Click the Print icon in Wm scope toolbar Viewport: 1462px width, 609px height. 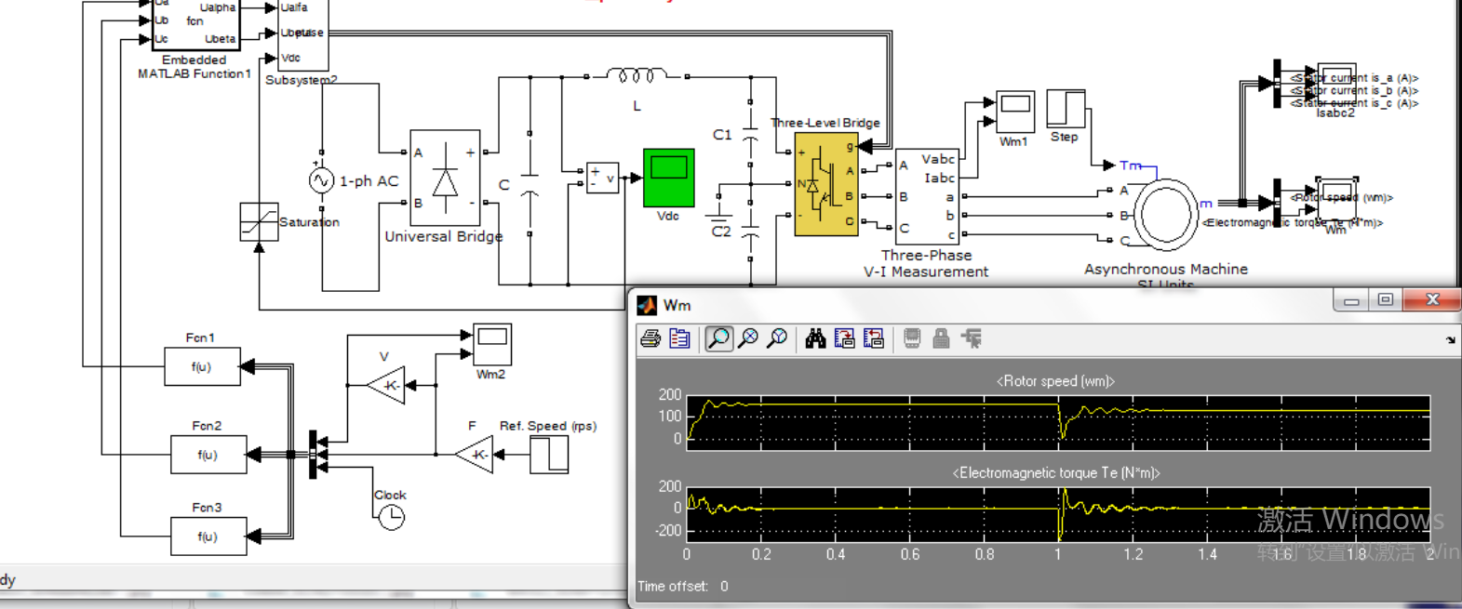point(651,338)
